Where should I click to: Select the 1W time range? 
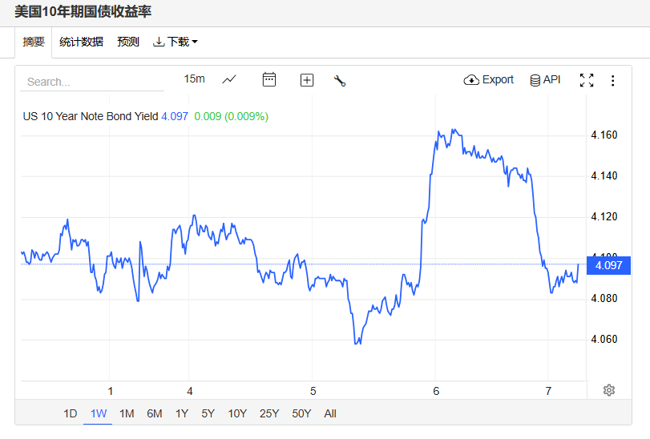(x=99, y=413)
